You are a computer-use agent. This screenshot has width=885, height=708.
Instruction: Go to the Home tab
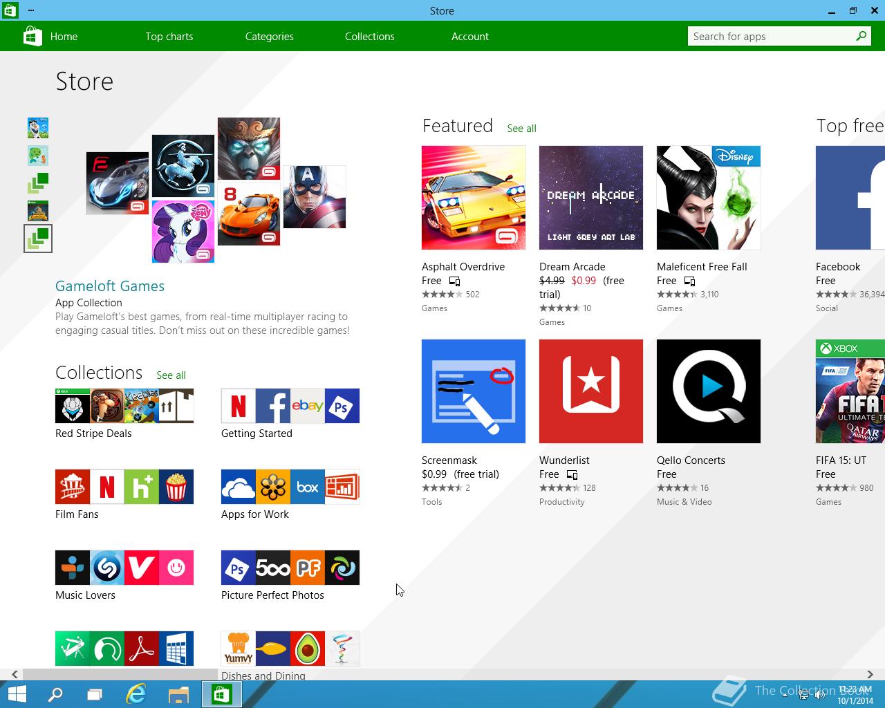pyautogui.click(x=64, y=37)
